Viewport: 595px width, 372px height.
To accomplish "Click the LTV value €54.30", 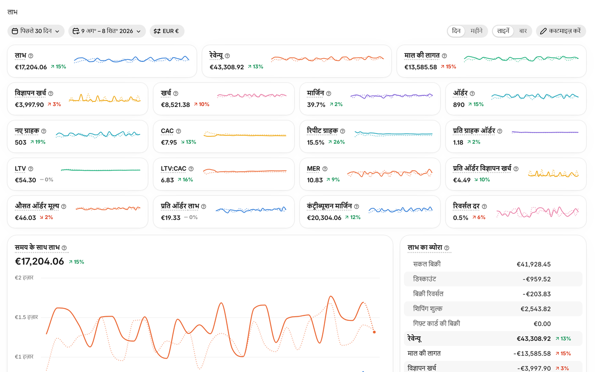I will pyautogui.click(x=26, y=180).
